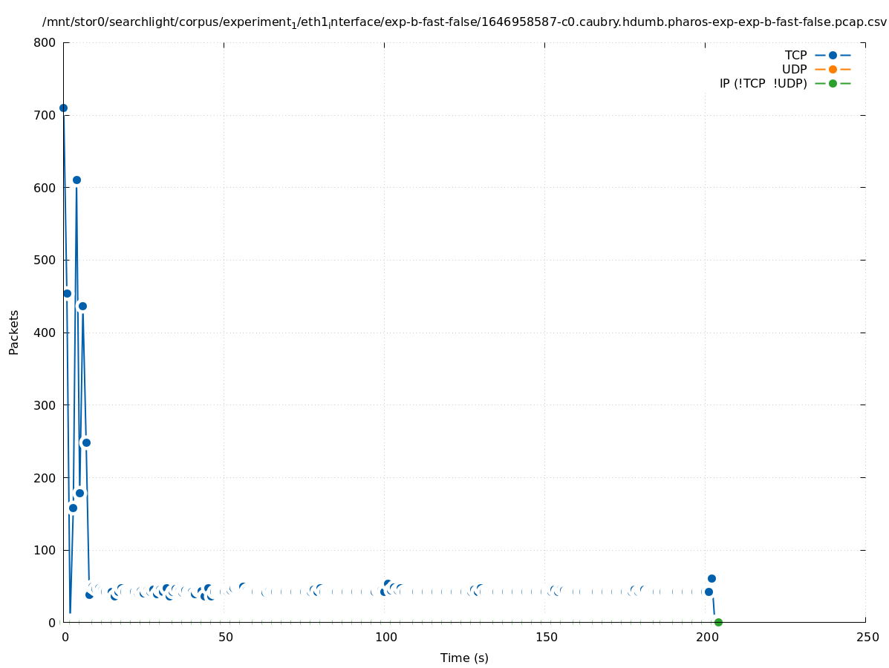Viewport: 889px width, 668px height.
Task: Click the TCP peak point near 610 packets
Action: (x=76, y=180)
